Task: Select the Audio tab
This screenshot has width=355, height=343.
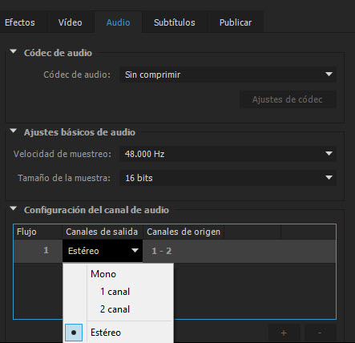Action: (118, 22)
